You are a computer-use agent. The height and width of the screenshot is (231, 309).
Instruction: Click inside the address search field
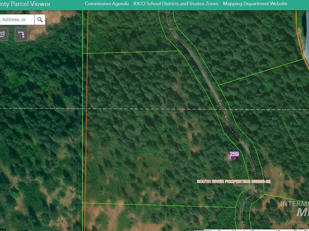click(16, 20)
